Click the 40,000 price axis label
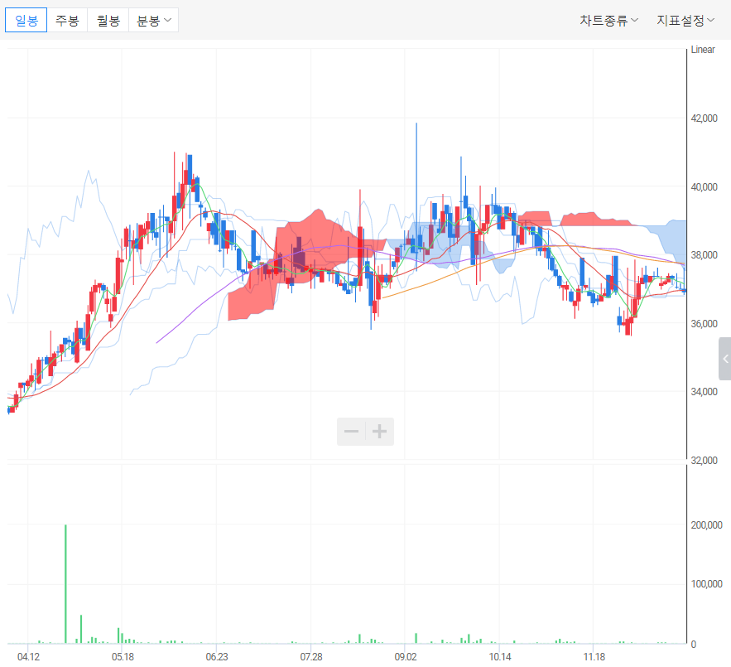The width and height of the screenshot is (731, 667). click(704, 186)
